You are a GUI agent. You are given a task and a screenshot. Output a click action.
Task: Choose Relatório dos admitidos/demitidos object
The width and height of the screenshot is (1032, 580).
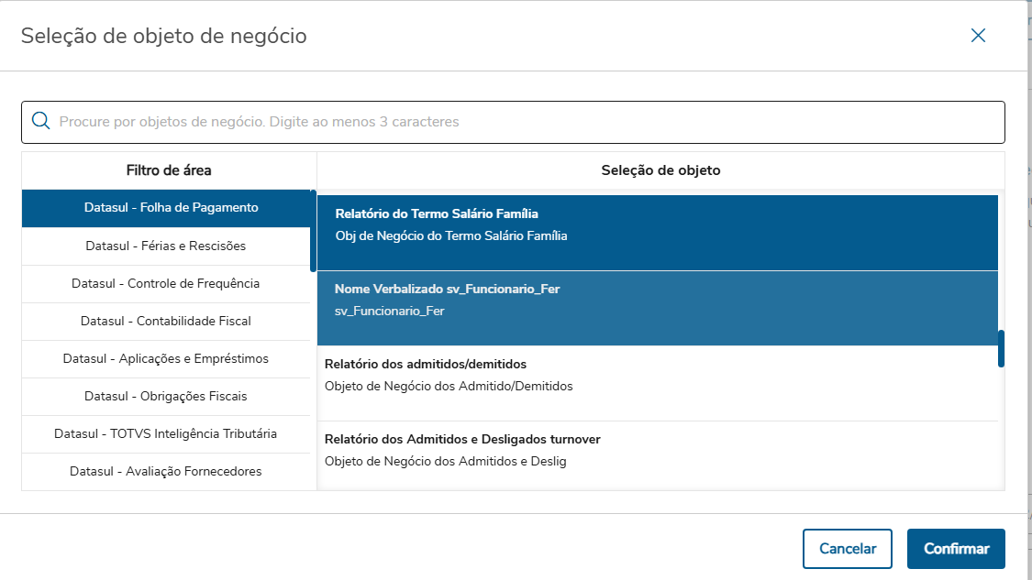point(657,375)
